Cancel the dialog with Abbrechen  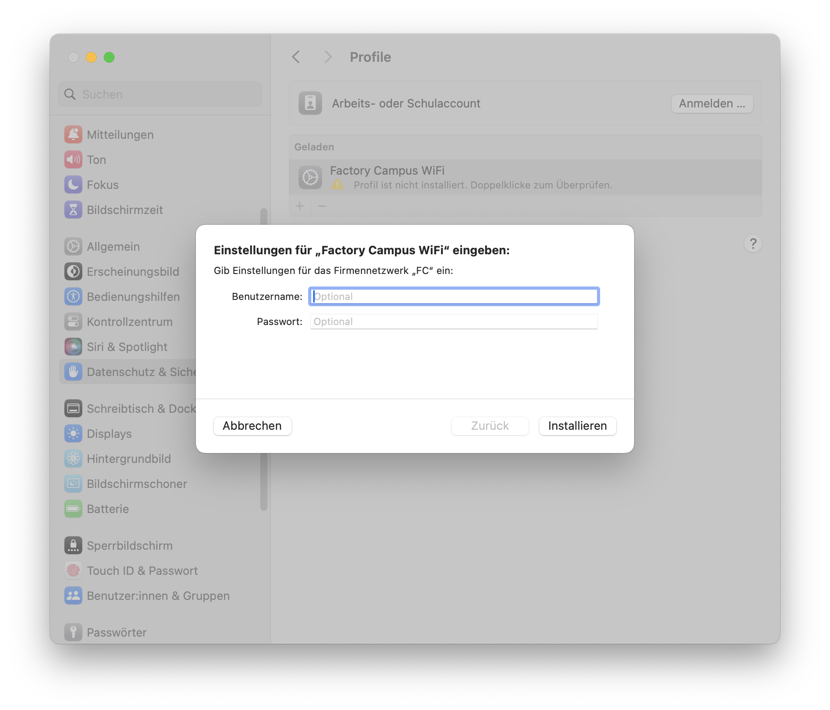point(252,426)
